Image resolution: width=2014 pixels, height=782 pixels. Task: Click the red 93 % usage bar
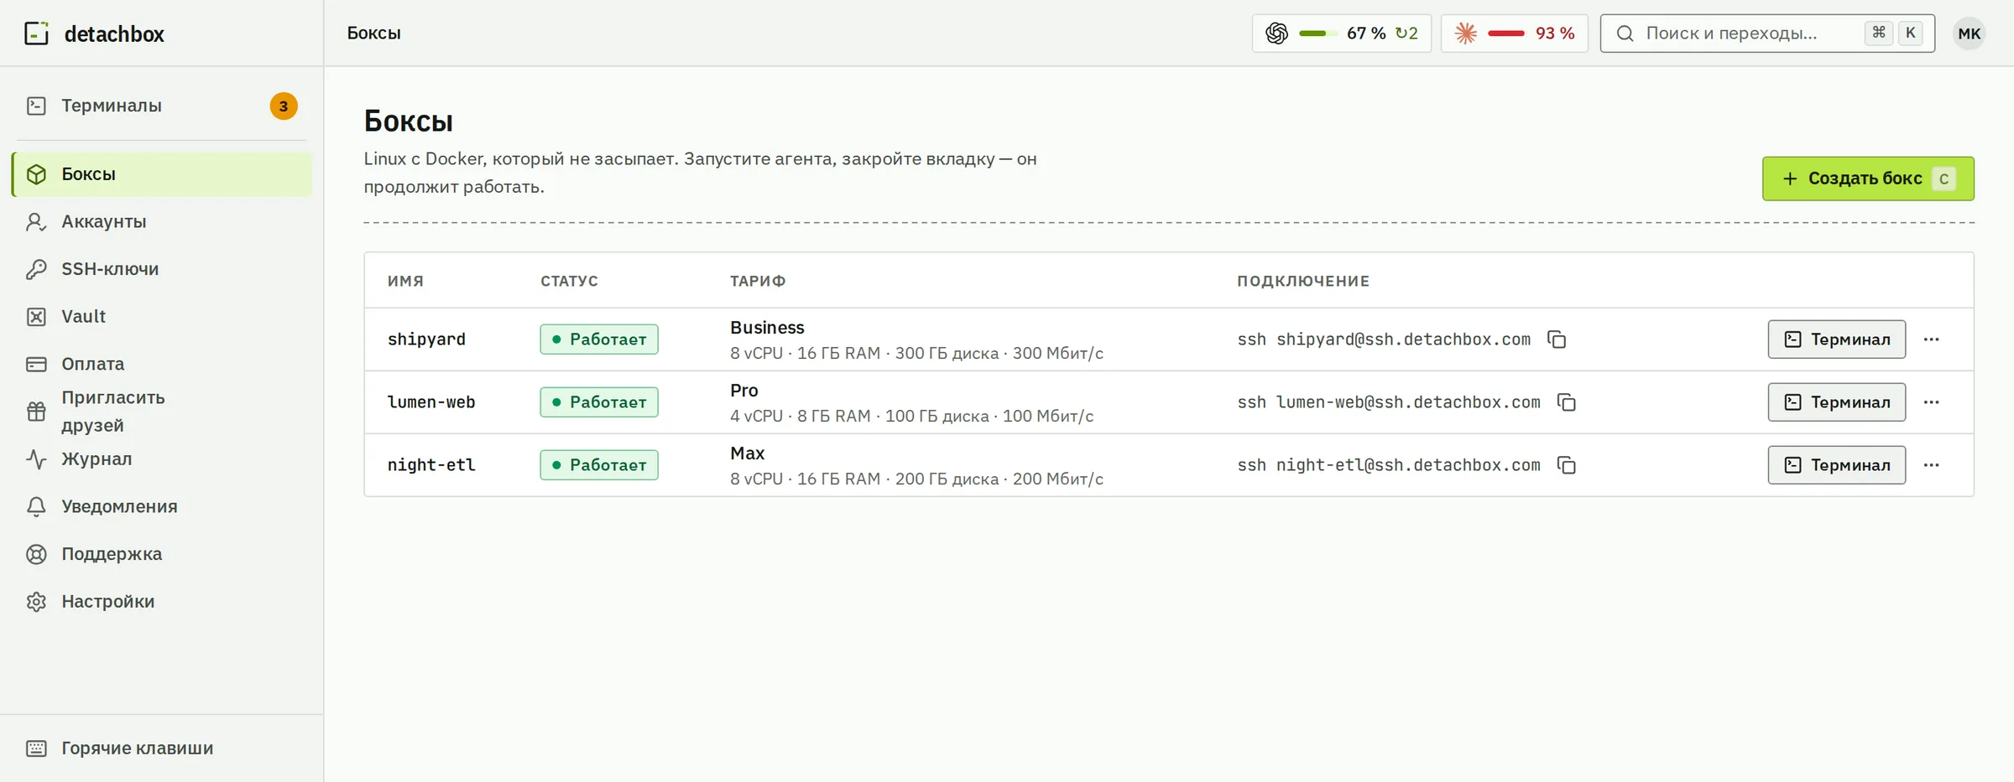(1506, 34)
